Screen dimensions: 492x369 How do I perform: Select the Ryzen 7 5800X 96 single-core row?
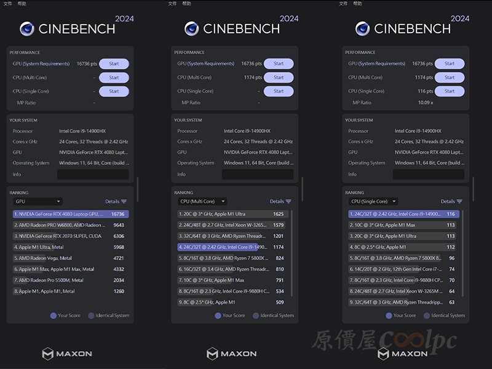tap(404, 258)
